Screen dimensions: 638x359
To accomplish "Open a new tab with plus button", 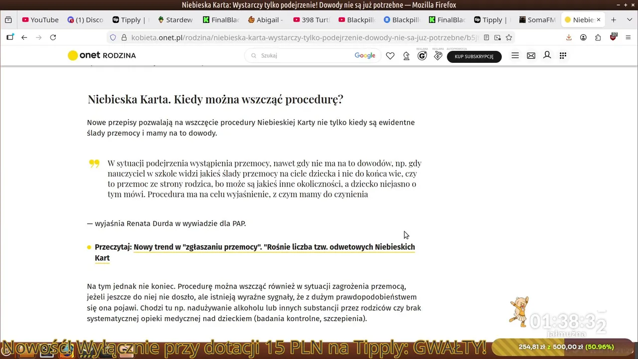I will point(614,20).
